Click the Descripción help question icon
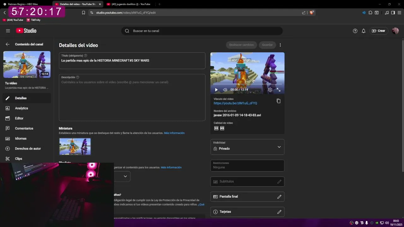This screenshot has width=404, height=227. click(78, 77)
